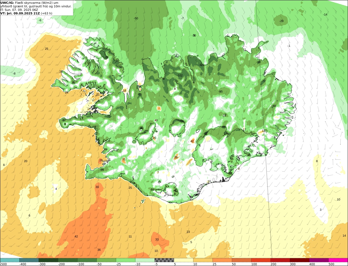Click the map value '-6' at the top left
This screenshot has height=266, width=348.
40,20
